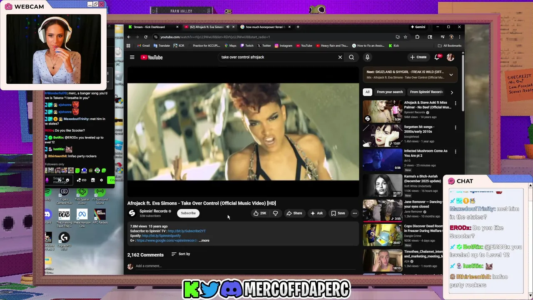Open the Chrome apps grid in bookmarks bar
Image resolution: width=533 pixels, height=300 pixels.
tap(129, 46)
